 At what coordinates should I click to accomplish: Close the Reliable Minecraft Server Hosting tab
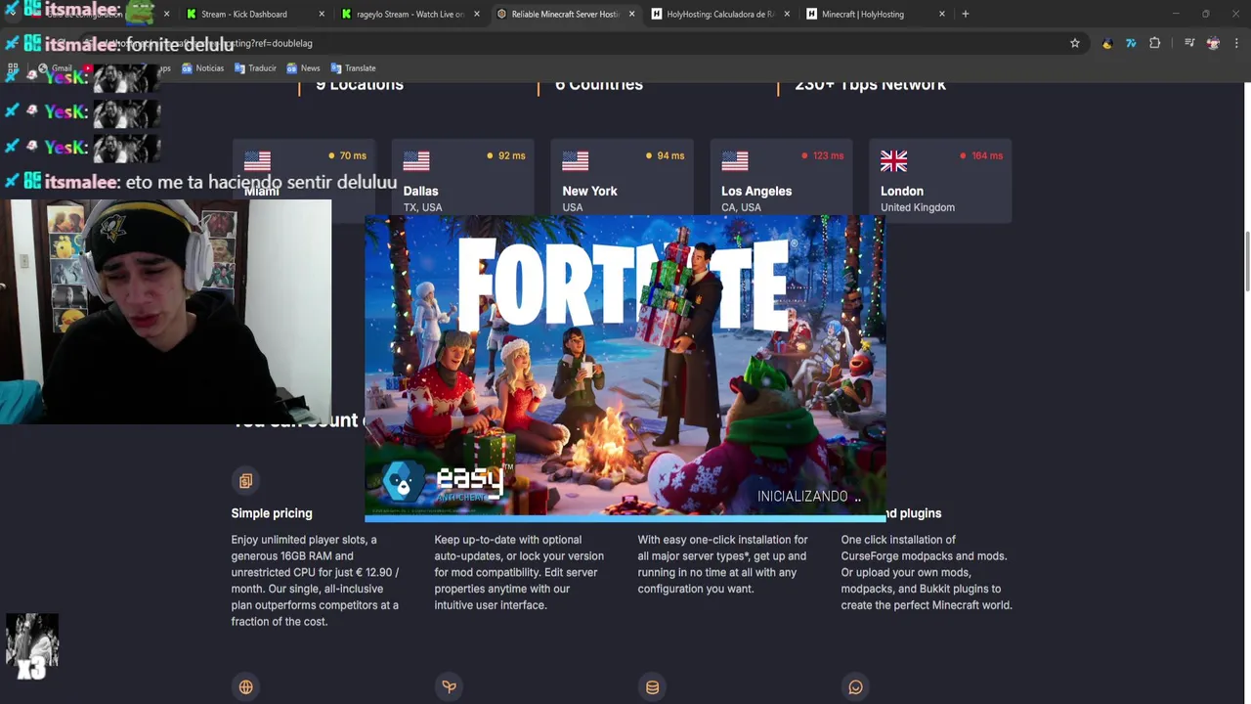tap(631, 14)
